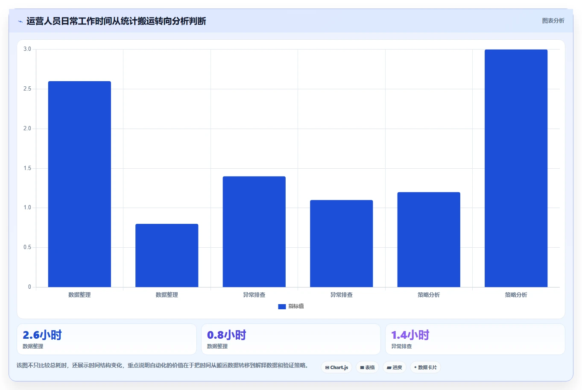The image size is (582, 390).
Task: Click the shortest bar reaching 0.8
Action: click(x=167, y=255)
